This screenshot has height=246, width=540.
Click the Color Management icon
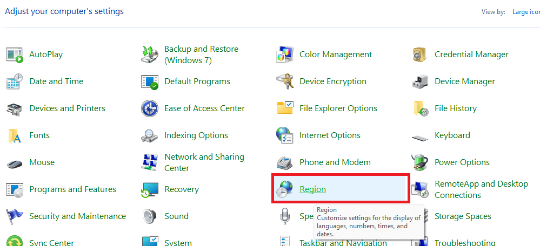285,54
